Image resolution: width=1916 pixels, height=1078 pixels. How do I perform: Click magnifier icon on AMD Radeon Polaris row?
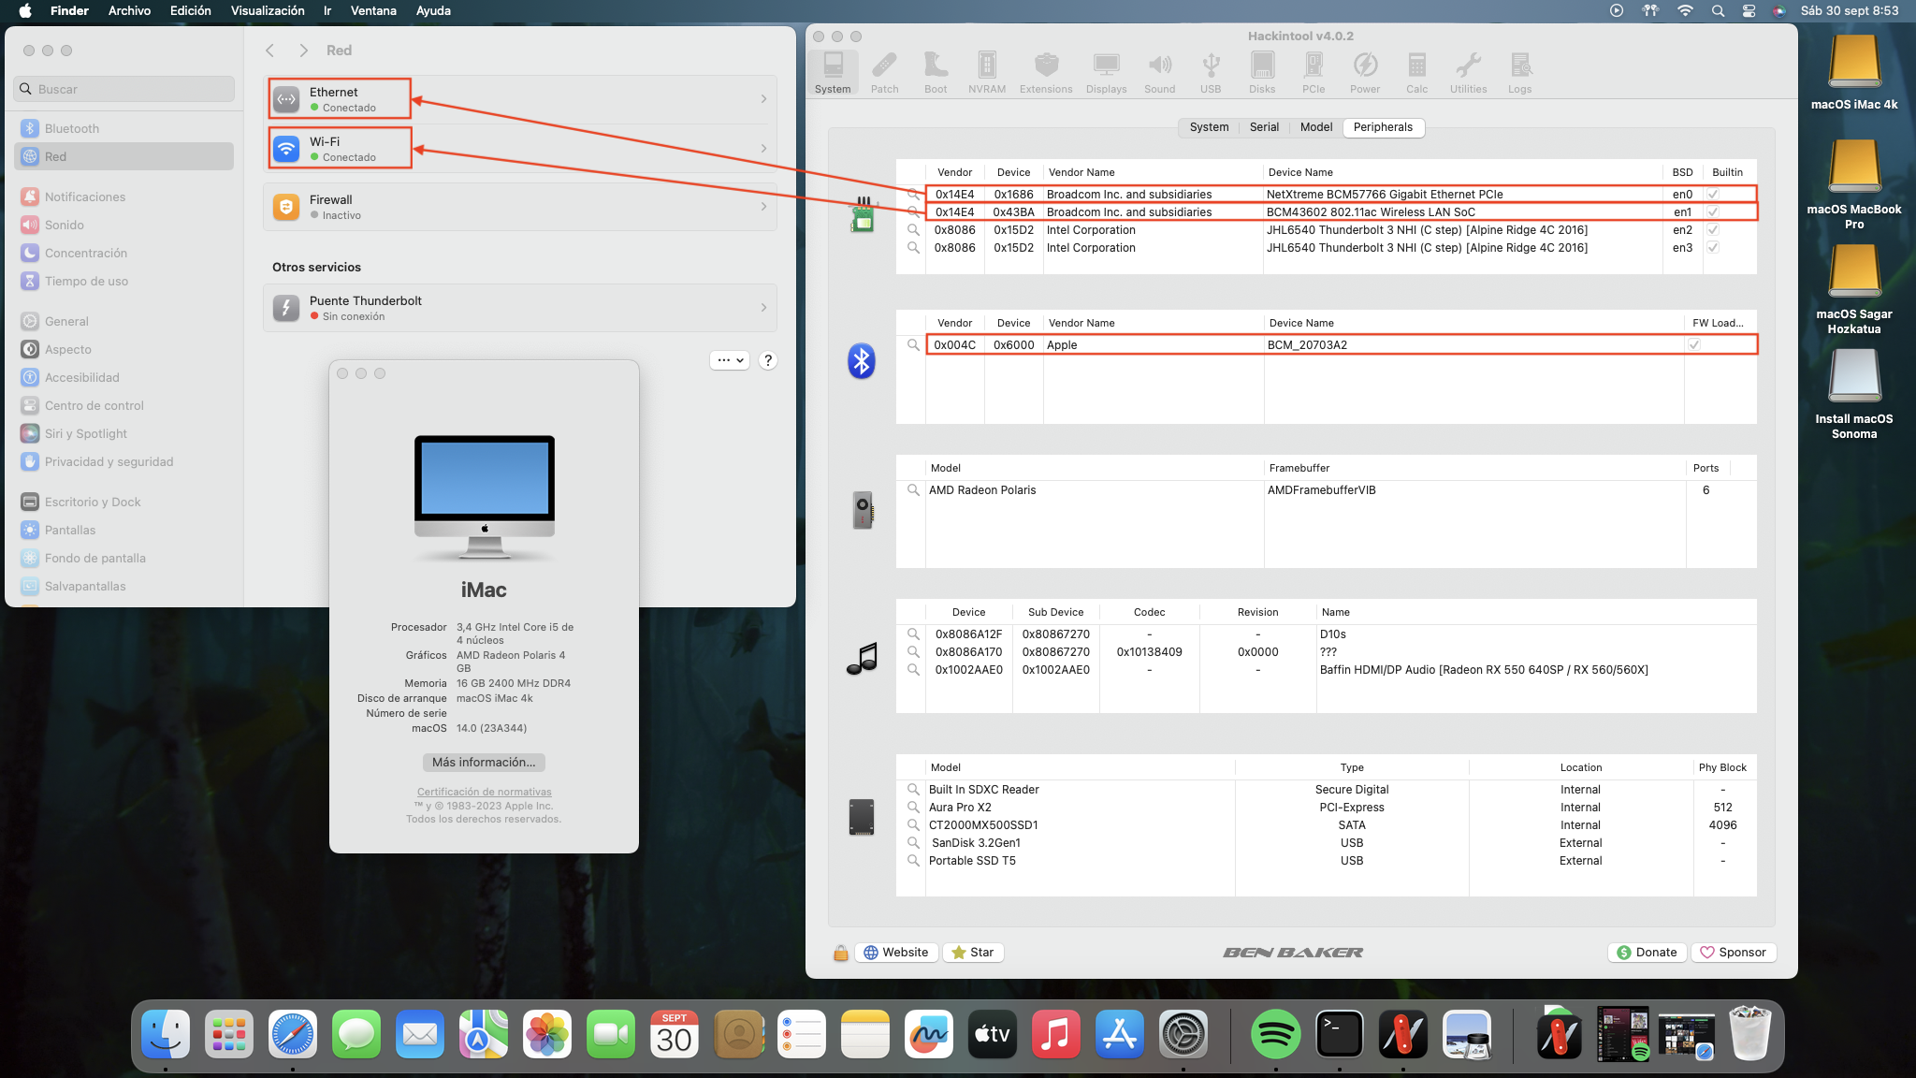tap(913, 490)
